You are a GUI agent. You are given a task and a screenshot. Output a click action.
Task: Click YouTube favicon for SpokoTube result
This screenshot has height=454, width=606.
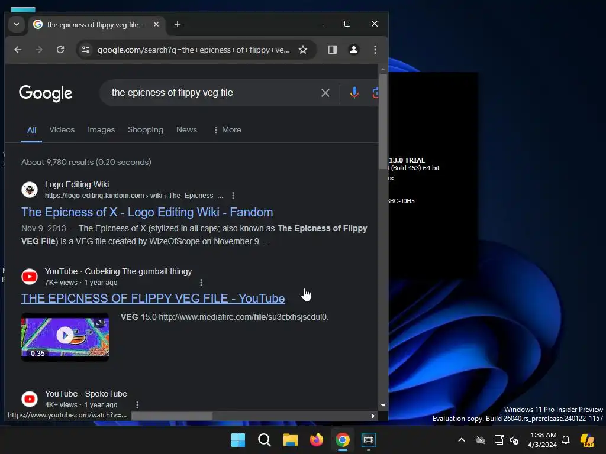coord(30,399)
